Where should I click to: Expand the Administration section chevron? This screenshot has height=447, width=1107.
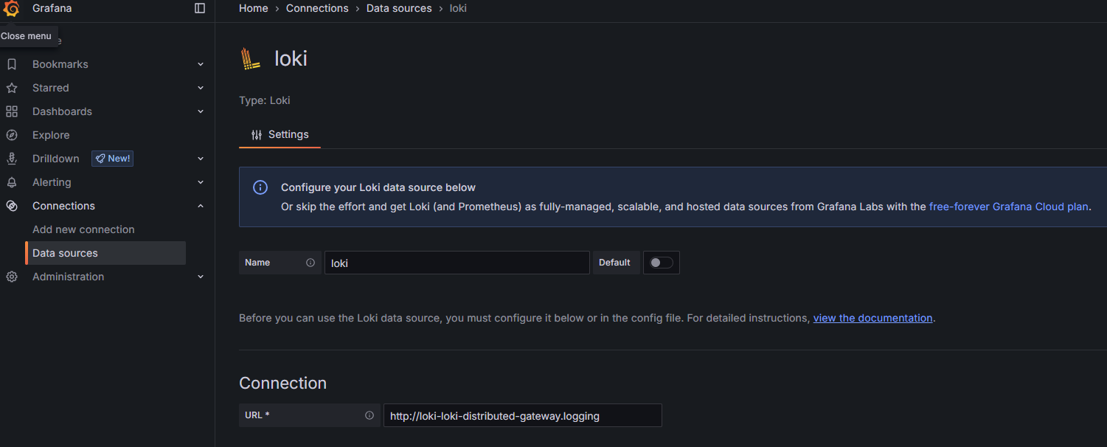[x=201, y=277]
